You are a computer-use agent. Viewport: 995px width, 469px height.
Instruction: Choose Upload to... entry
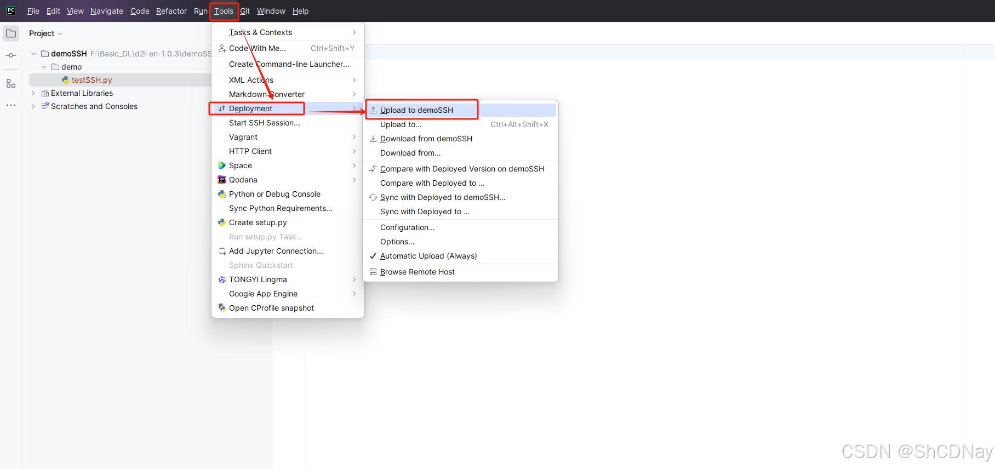[x=461, y=124]
